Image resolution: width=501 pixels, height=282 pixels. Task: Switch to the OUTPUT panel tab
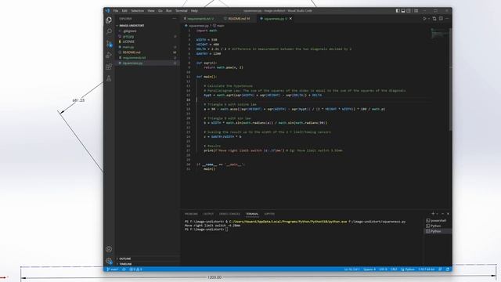(x=208, y=214)
